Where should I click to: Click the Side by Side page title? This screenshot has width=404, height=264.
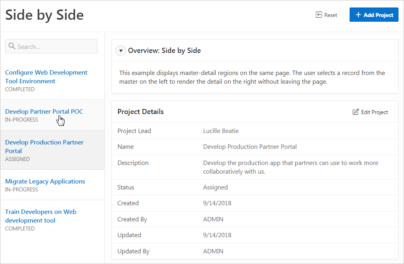point(45,15)
